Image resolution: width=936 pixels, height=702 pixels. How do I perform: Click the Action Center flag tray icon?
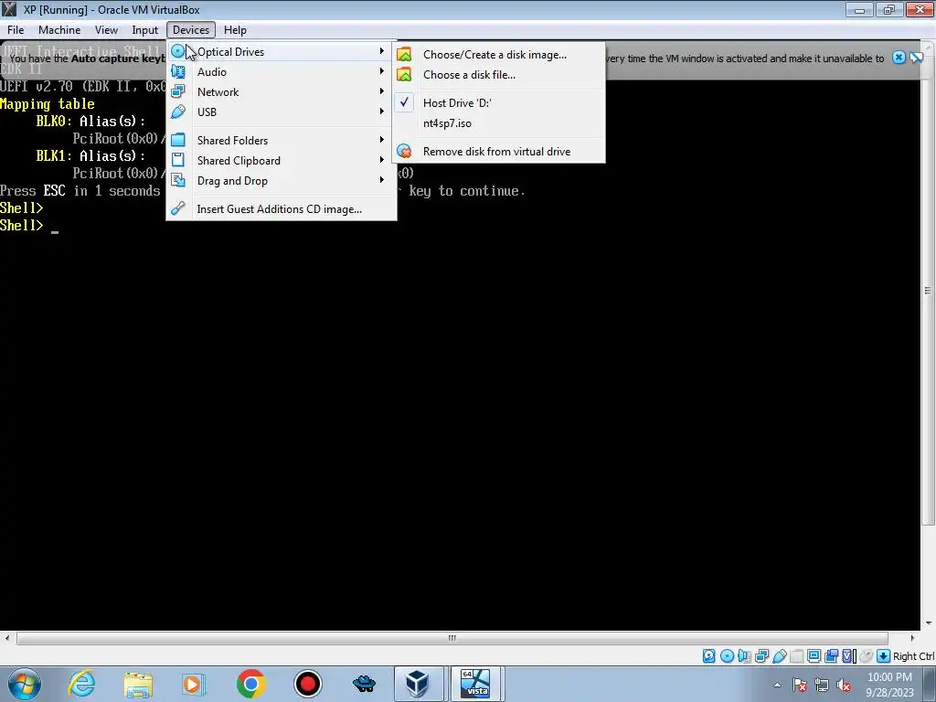pyautogui.click(x=800, y=686)
